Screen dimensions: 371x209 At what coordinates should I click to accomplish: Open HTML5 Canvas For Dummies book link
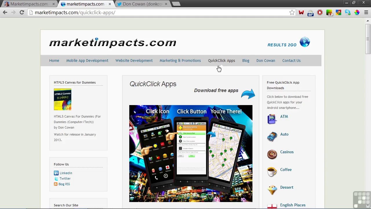click(x=77, y=119)
